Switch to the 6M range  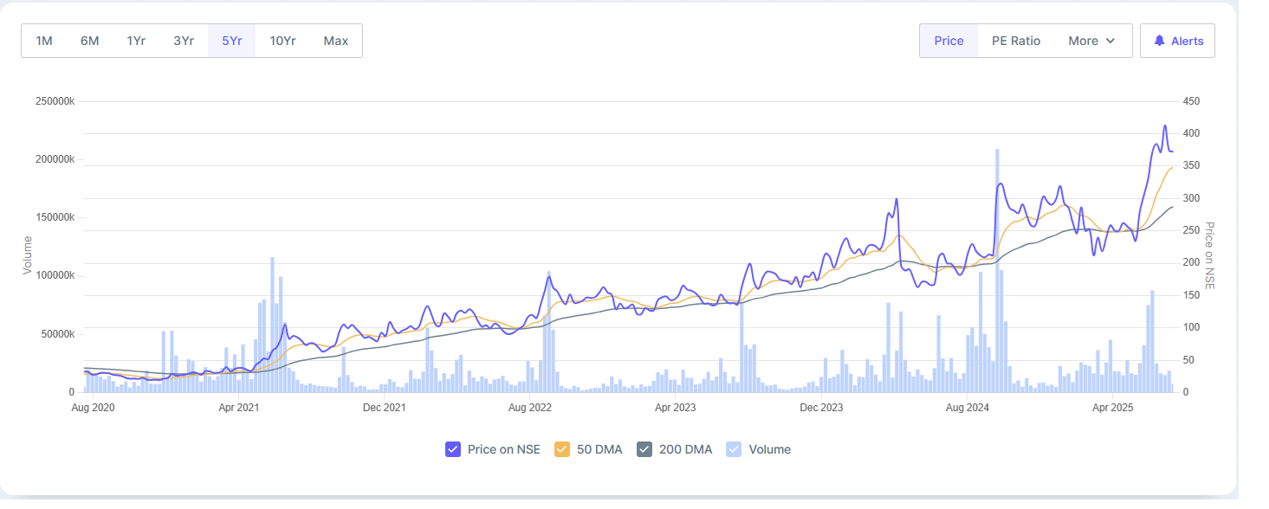pos(90,41)
